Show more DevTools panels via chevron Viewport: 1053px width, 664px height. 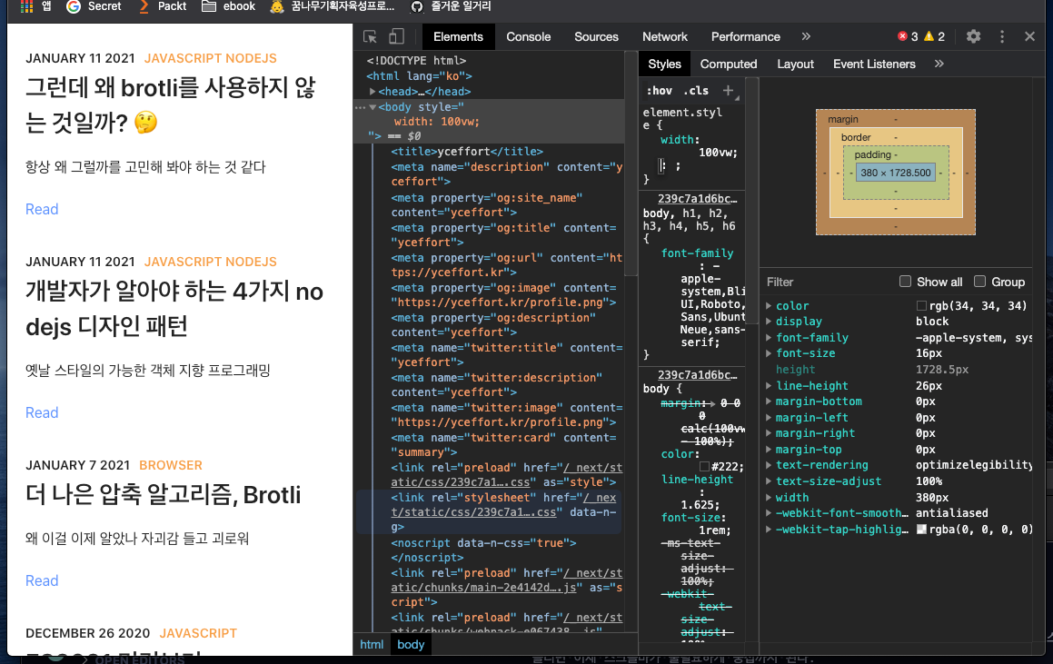(805, 37)
